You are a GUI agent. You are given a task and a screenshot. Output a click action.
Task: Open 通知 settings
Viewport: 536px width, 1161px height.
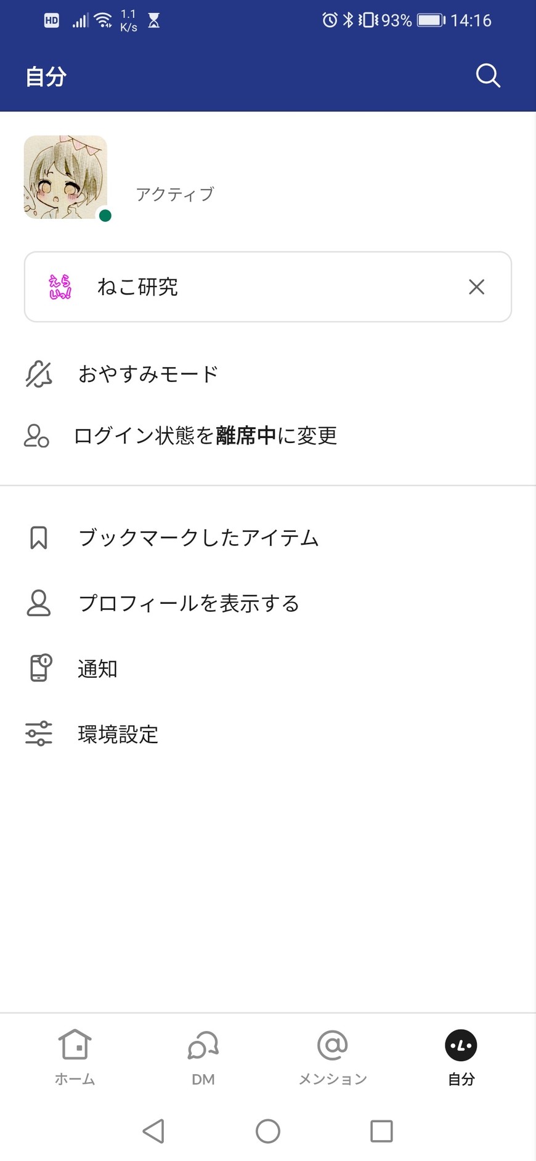(x=97, y=669)
